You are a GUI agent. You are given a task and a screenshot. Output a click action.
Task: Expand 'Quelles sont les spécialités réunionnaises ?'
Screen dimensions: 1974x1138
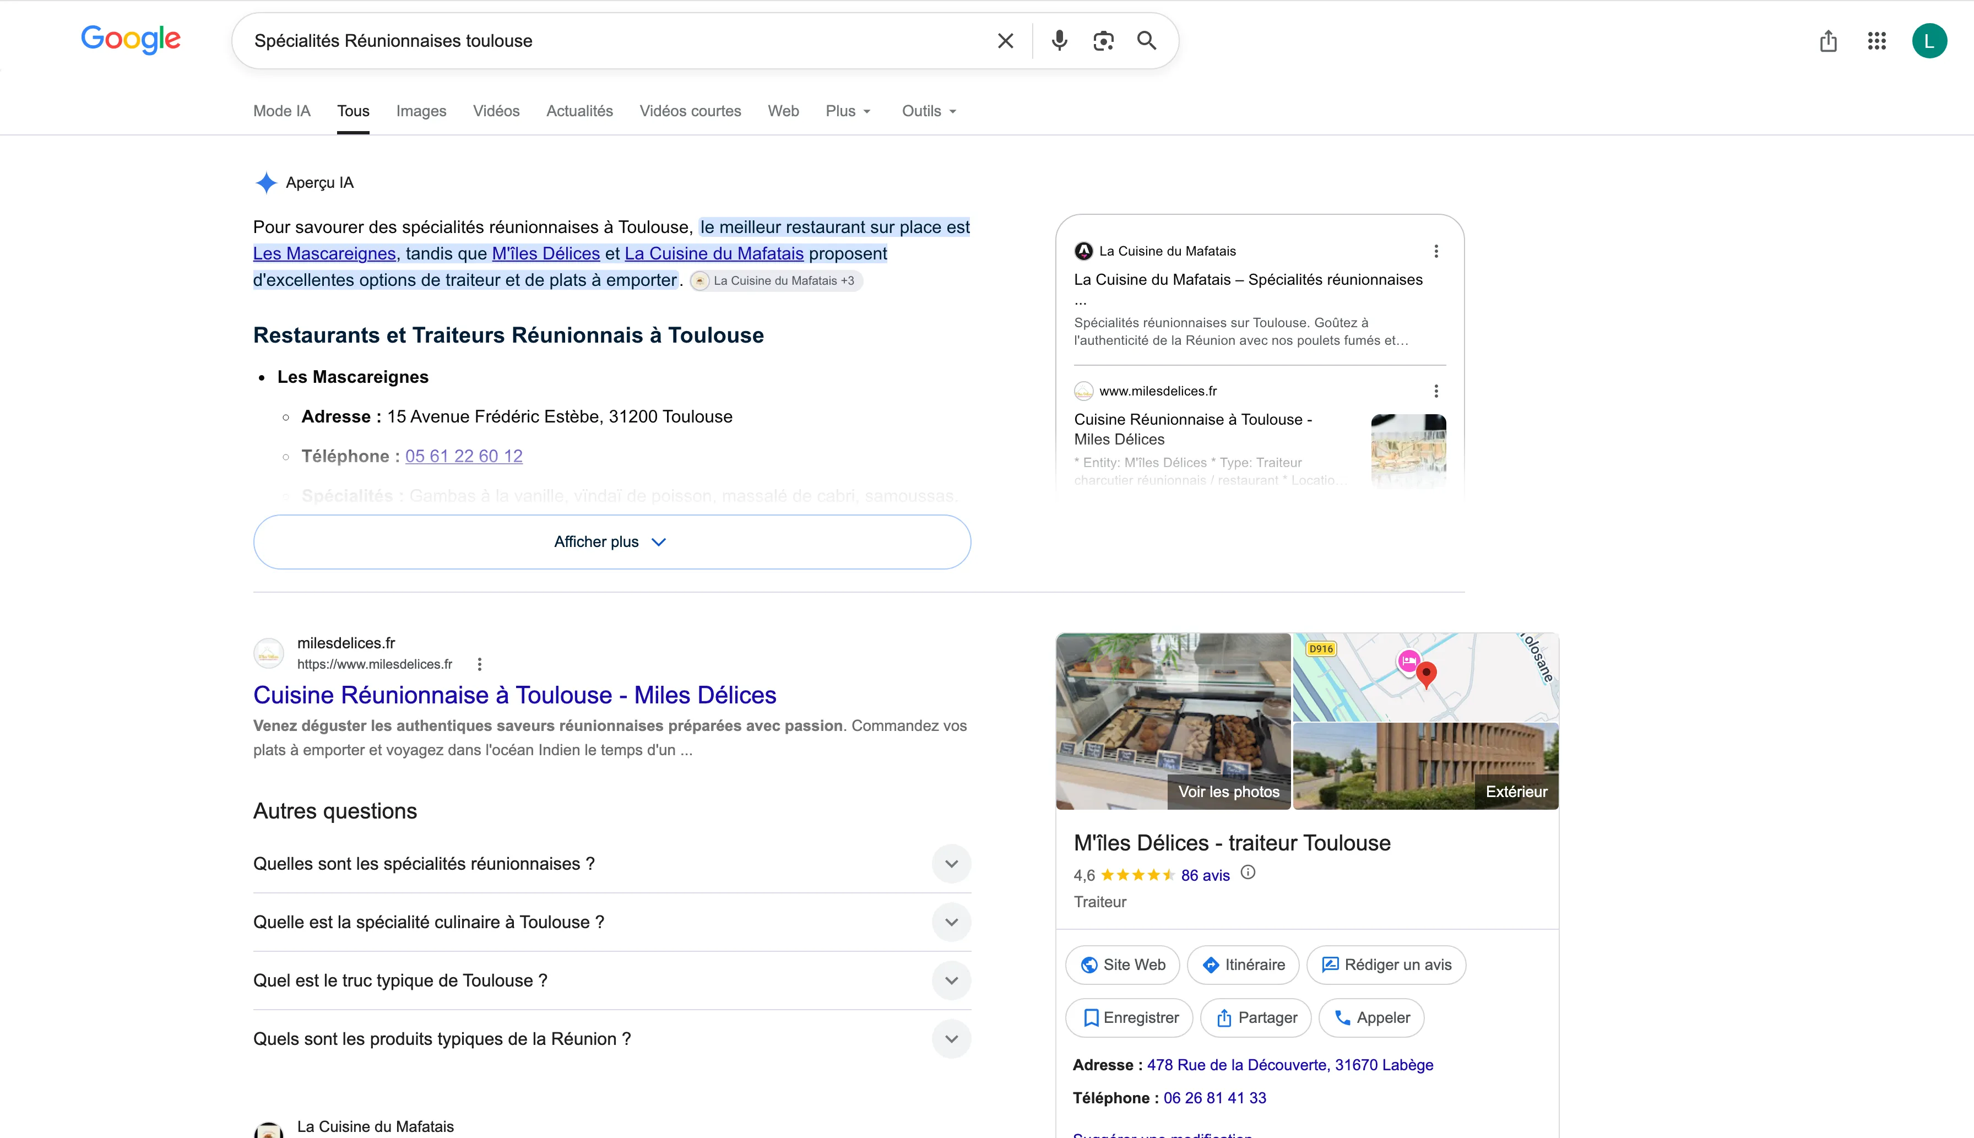coord(612,864)
